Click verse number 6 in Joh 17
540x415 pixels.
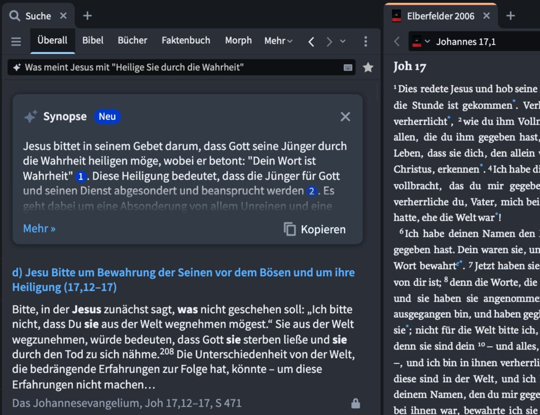[x=402, y=232]
